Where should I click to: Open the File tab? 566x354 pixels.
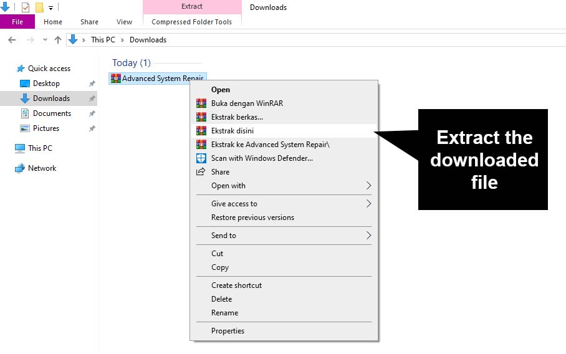(17, 22)
